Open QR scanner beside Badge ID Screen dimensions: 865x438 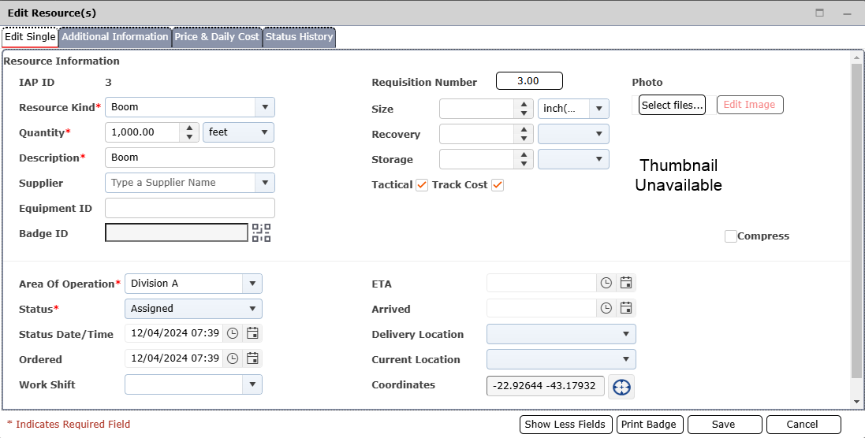point(262,232)
